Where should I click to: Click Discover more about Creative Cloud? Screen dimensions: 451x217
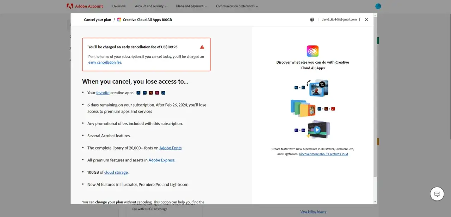point(323,154)
